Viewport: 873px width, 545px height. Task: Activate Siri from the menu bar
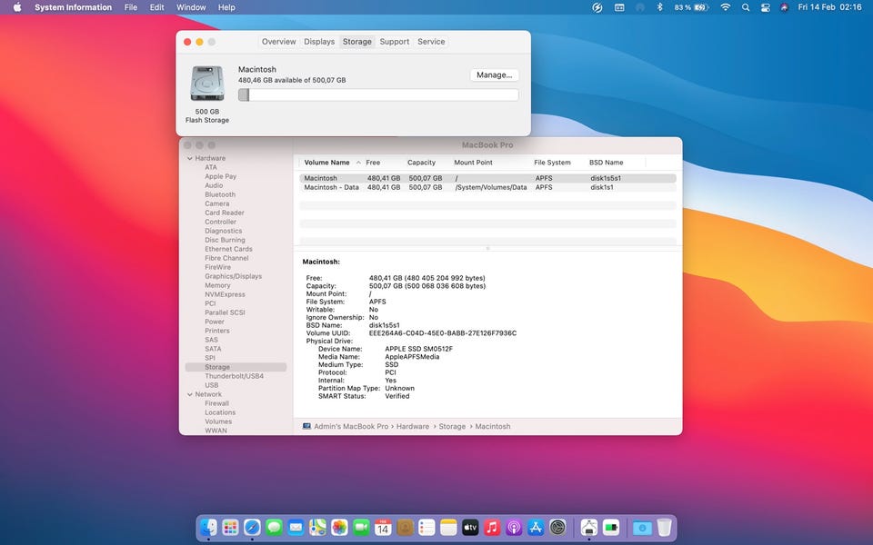(x=785, y=7)
